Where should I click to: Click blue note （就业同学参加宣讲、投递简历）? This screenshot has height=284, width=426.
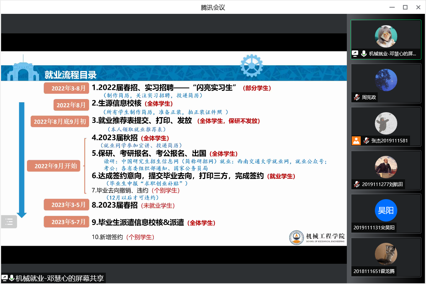click(142, 145)
